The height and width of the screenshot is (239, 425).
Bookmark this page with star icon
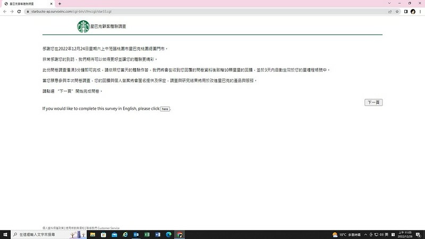(x=397, y=11)
